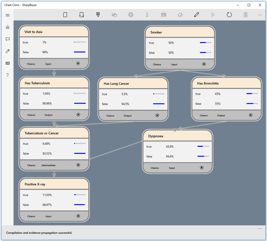Run the network with play icon
267x241 pixels.
213,15
